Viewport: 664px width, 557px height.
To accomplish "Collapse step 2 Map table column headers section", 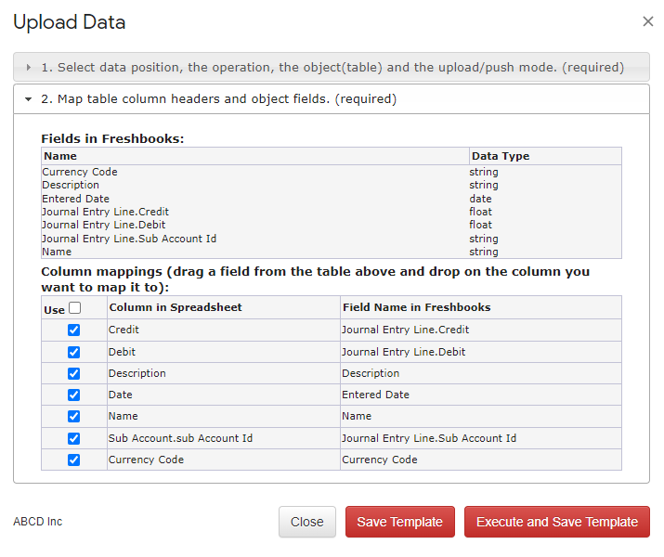I will coord(332,99).
